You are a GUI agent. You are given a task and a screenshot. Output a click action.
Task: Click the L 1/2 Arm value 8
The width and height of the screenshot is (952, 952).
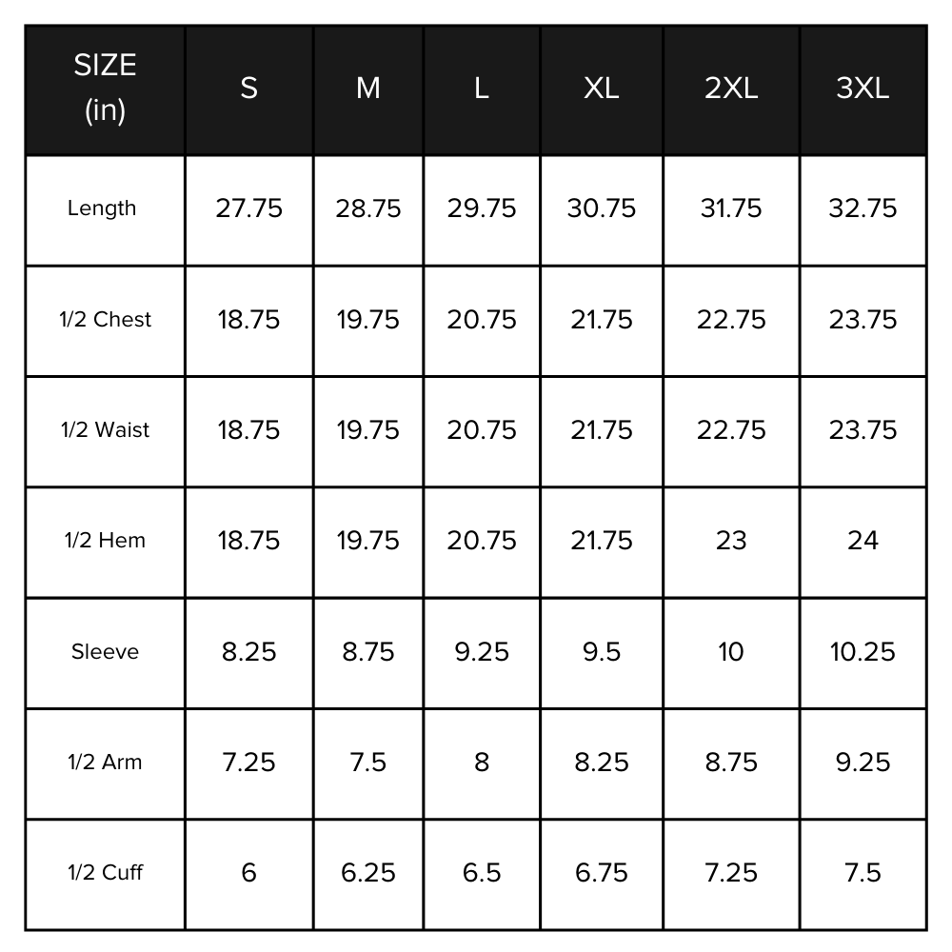click(482, 763)
